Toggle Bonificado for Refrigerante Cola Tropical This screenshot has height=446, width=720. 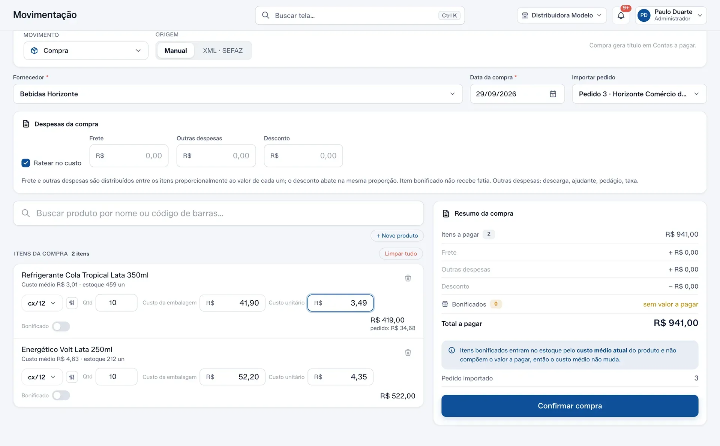click(x=61, y=326)
